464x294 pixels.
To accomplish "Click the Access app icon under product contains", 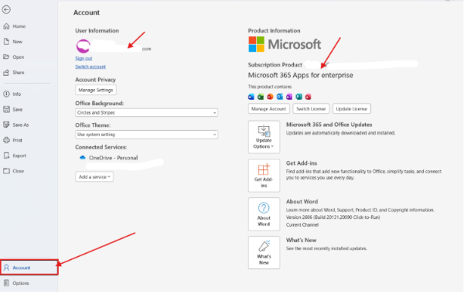I will tap(309, 97).
